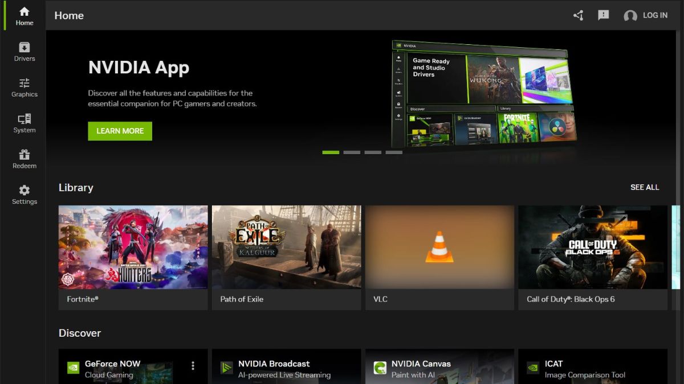Click the NVIDIA App preview image
The image size is (684, 384).
[x=483, y=94]
